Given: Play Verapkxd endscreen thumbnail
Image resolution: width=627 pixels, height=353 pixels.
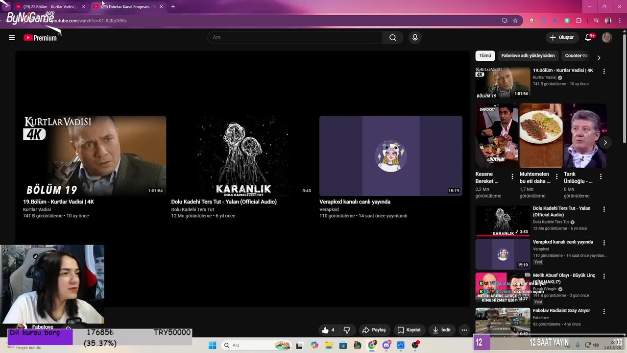Looking at the screenshot, I should click(391, 156).
